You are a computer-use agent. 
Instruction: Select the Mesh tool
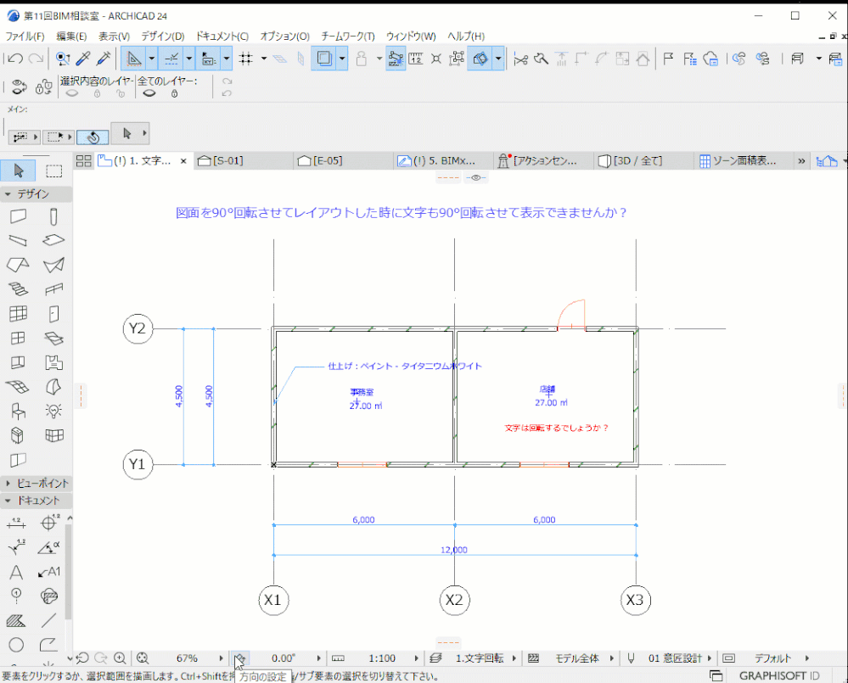[x=18, y=386]
